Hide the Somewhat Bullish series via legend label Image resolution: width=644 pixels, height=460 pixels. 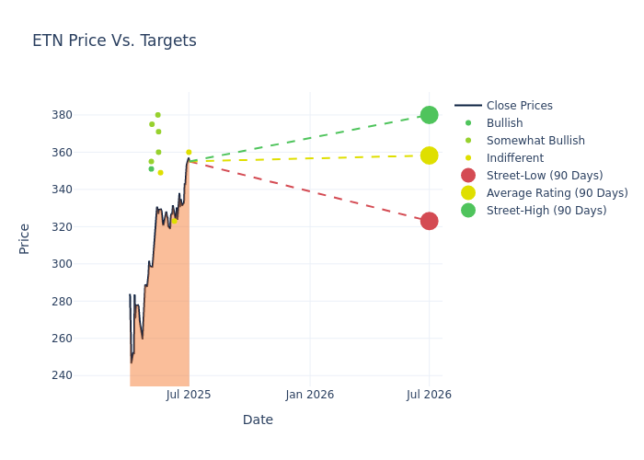point(535,141)
